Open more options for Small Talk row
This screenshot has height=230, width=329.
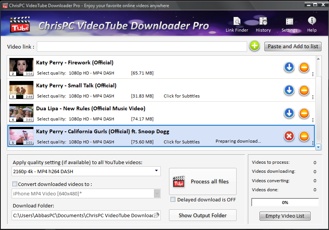click(313, 97)
